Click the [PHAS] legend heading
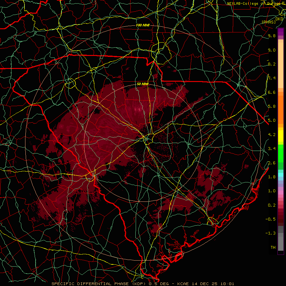 (269, 22)
